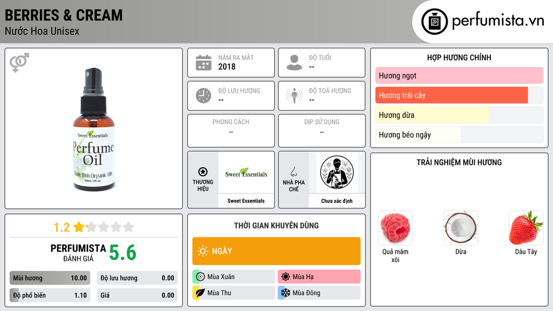Select the orange Ngày recommended time bar

click(276, 251)
